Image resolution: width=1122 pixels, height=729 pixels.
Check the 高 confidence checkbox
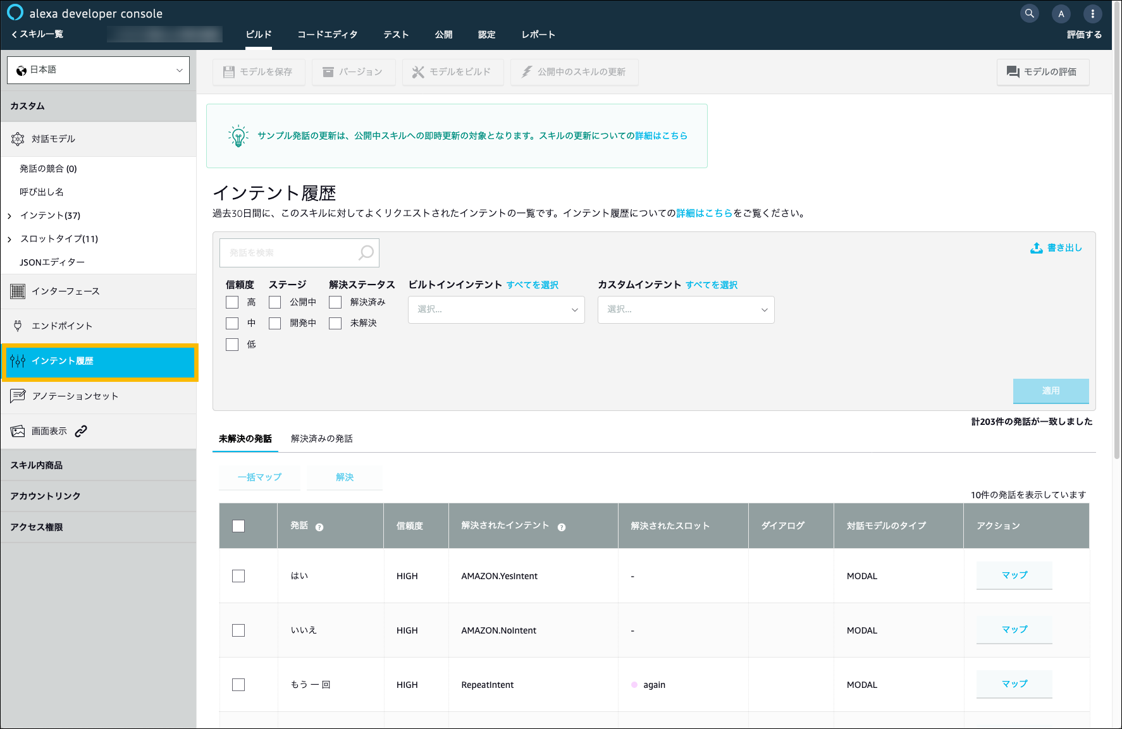232,302
